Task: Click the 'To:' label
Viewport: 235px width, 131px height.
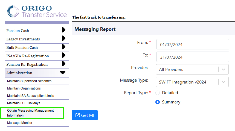Action: (145, 55)
